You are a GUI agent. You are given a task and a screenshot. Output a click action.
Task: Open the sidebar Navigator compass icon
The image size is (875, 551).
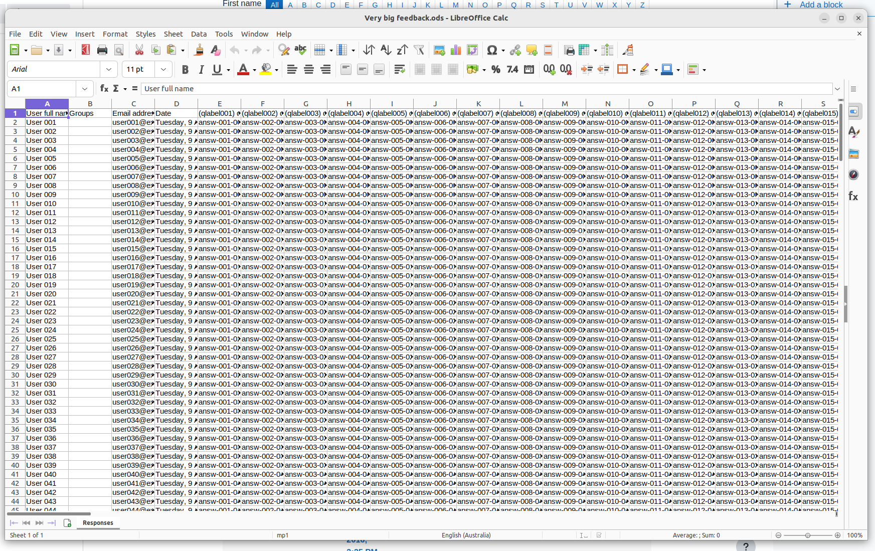[853, 174]
